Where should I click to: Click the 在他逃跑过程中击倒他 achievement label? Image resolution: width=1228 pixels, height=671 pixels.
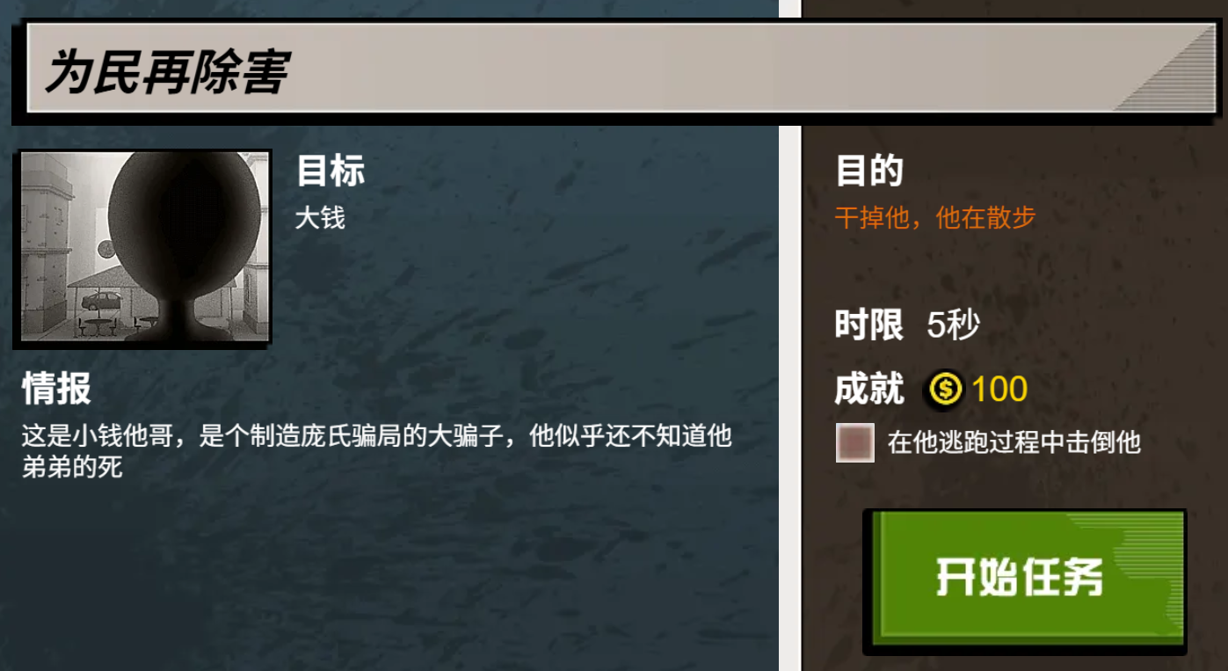pyautogui.click(x=1014, y=442)
